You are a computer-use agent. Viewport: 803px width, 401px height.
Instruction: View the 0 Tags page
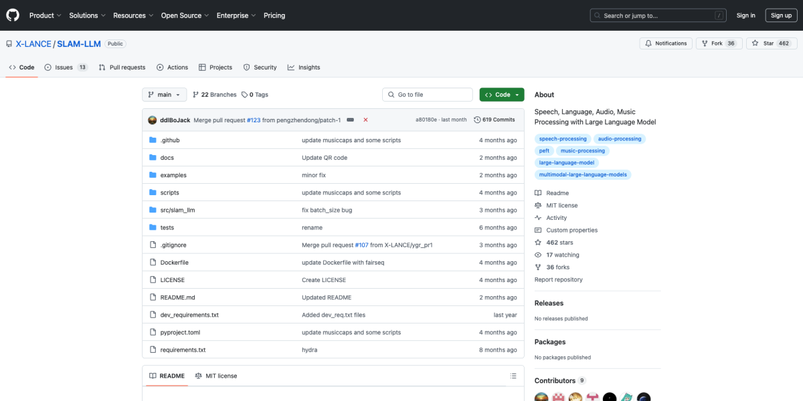(x=255, y=95)
